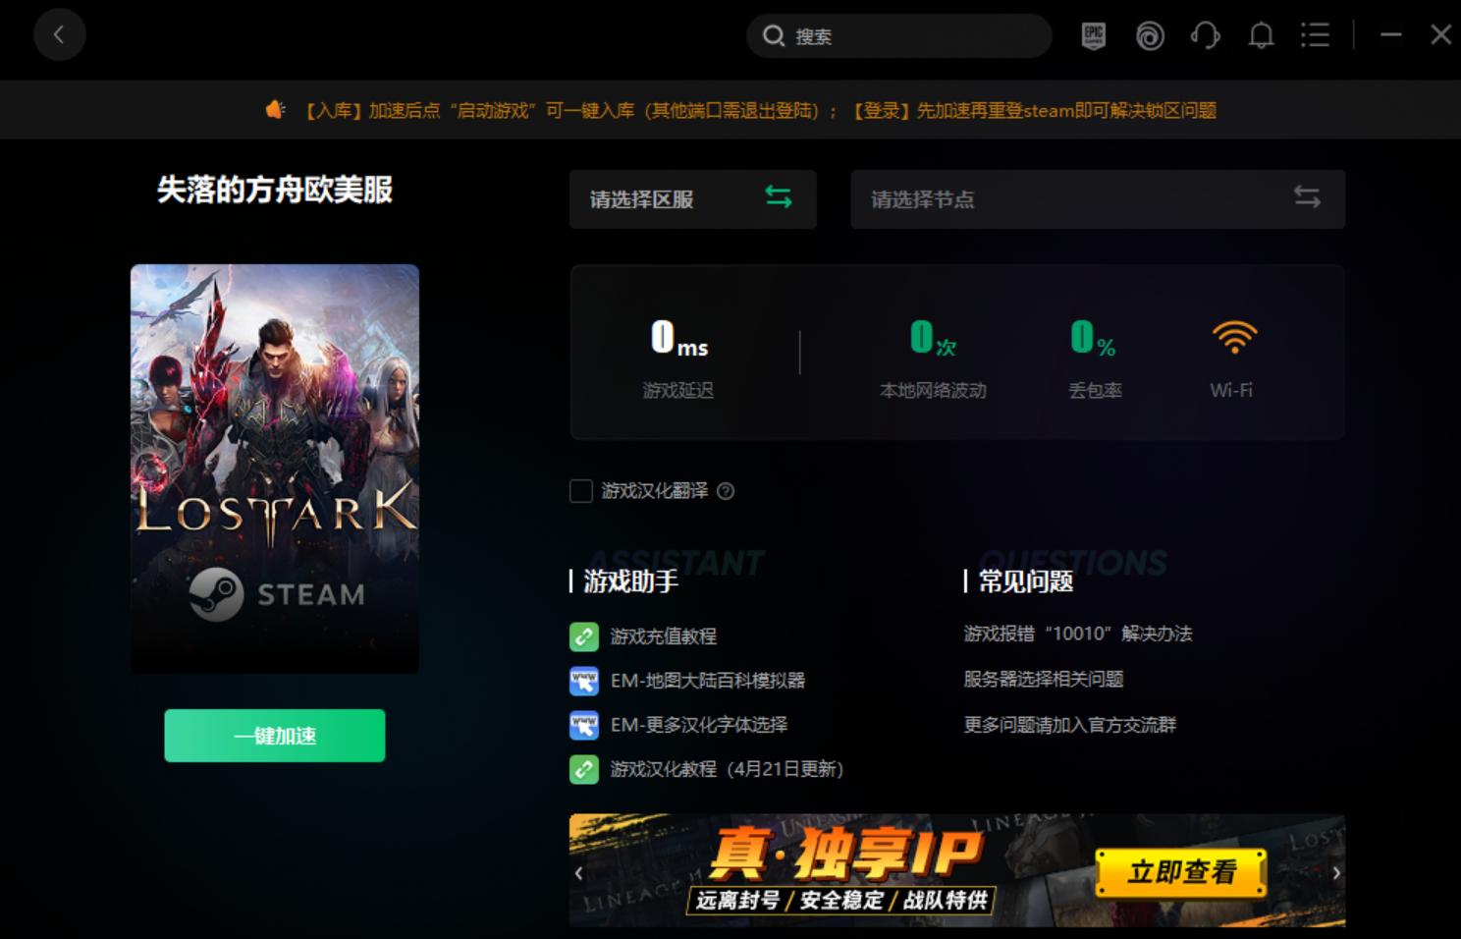Click the 一键加速 button

click(x=274, y=735)
